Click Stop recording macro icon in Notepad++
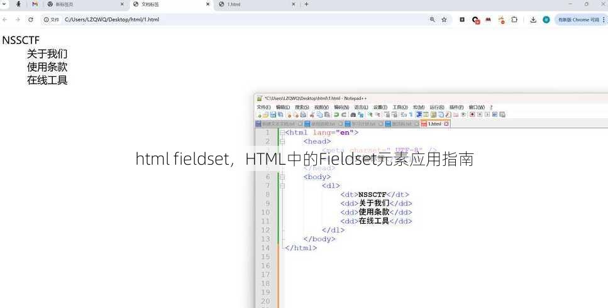Viewport: 608px width, 308px height. click(x=480, y=114)
